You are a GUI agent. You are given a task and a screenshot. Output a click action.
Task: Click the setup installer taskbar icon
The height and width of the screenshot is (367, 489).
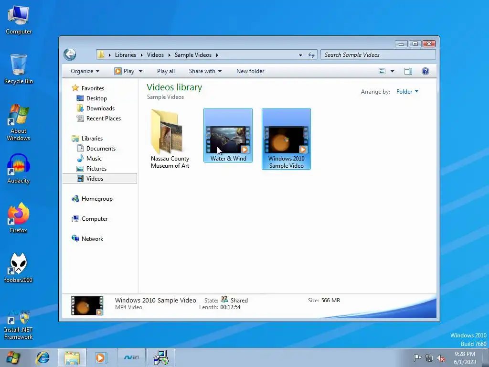(161, 357)
